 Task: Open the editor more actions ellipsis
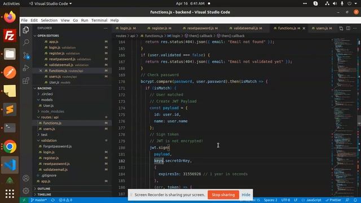click(355, 28)
